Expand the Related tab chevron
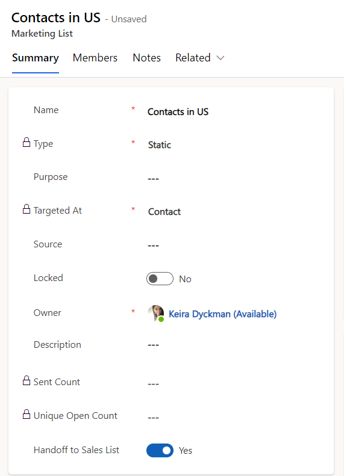 (220, 58)
